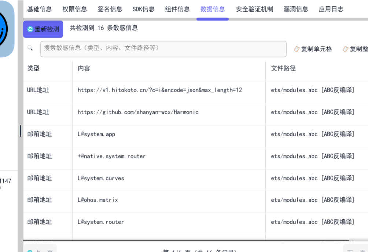Show the 漏洞信息 tab

coord(296,9)
